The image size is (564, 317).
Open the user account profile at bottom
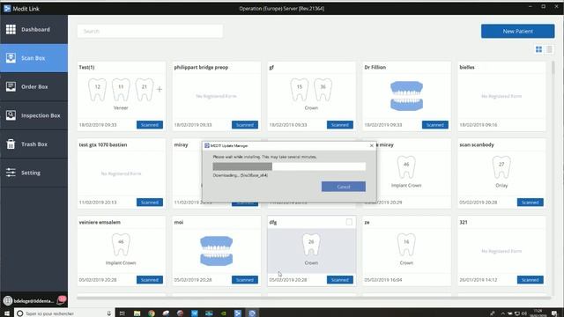[x=29, y=301]
